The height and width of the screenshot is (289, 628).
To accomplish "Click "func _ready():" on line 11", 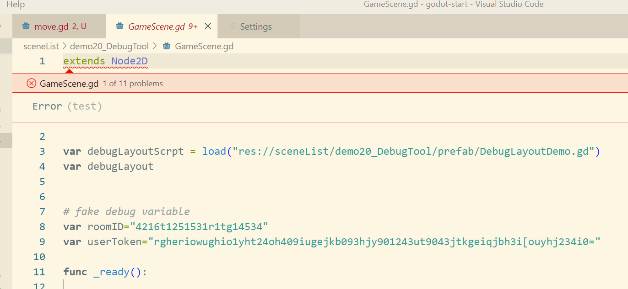I will 105,272.
